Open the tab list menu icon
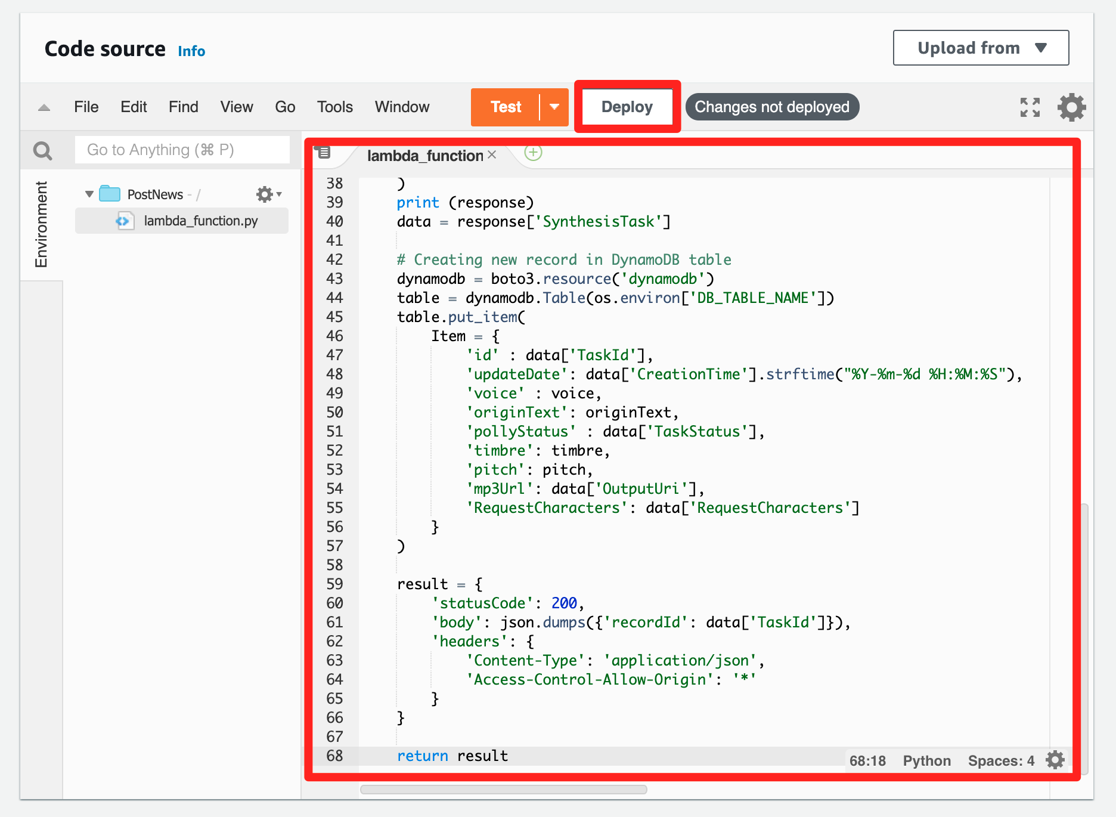Image resolution: width=1116 pixels, height=817 pixels. click(323, 153)
